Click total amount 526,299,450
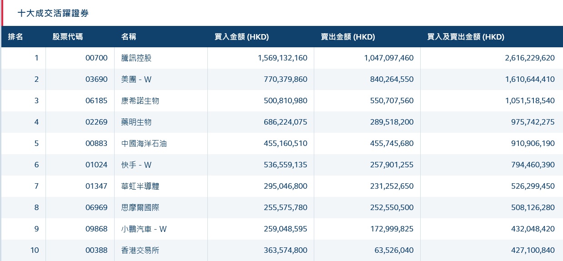Screen dimensions: 563x261 (x=533, y=186)
